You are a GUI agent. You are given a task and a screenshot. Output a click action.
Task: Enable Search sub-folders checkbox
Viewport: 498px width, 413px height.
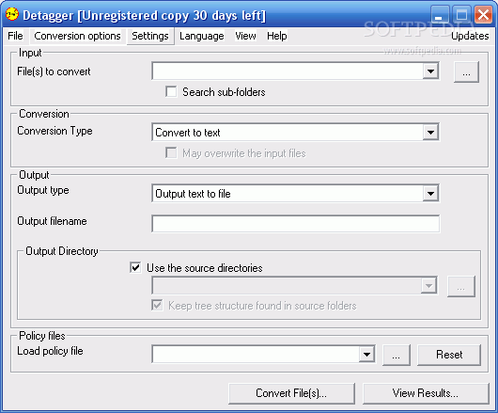coord(171,92)
